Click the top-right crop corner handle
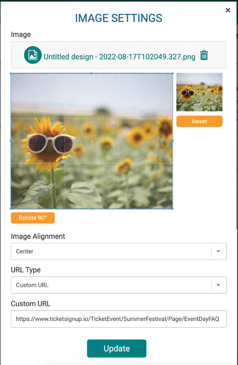This screenshot has width=238, height=365. pos(173,73)
